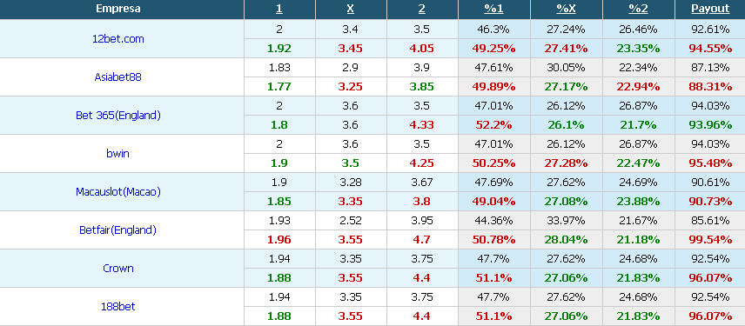Image resolution: width=745 pixels, height=326 pixels.
Task: Sort by the column 2 header
Action: click(422, 9)
